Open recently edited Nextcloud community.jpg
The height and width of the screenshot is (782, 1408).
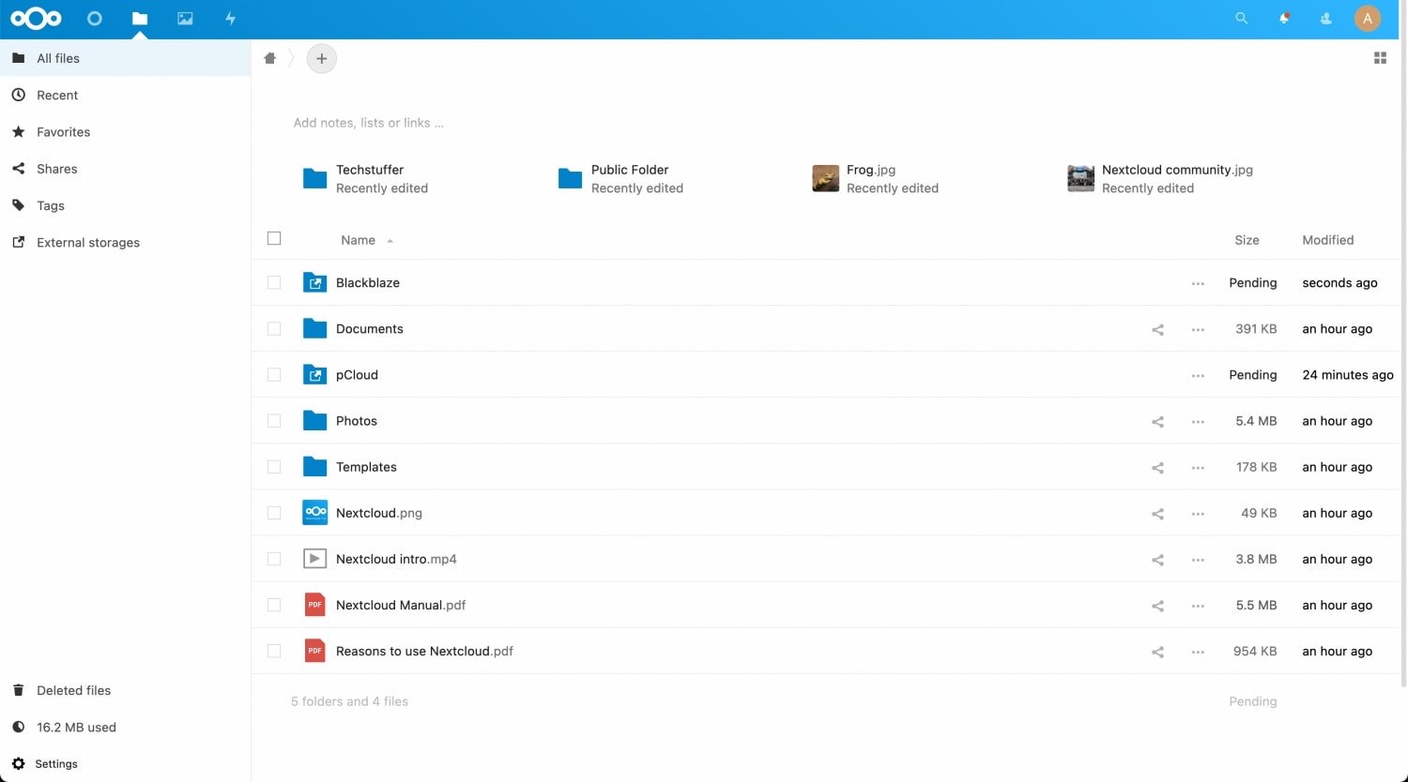tap(1160, 178)
